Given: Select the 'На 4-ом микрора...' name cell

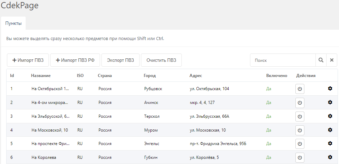Looking at the screenshot, I should pos(50,103).
